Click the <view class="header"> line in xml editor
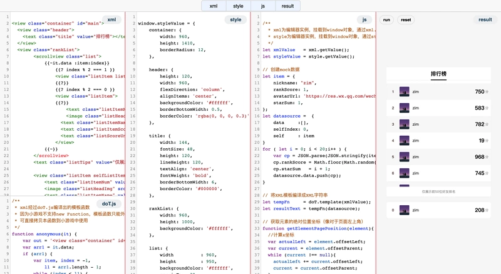The width and height of the screenshot is (501, 274). [46, 30]
